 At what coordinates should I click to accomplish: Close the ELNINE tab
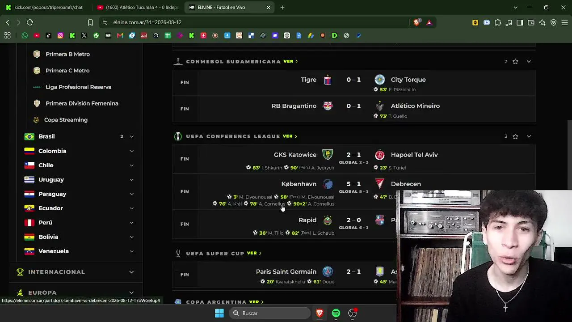268,8
